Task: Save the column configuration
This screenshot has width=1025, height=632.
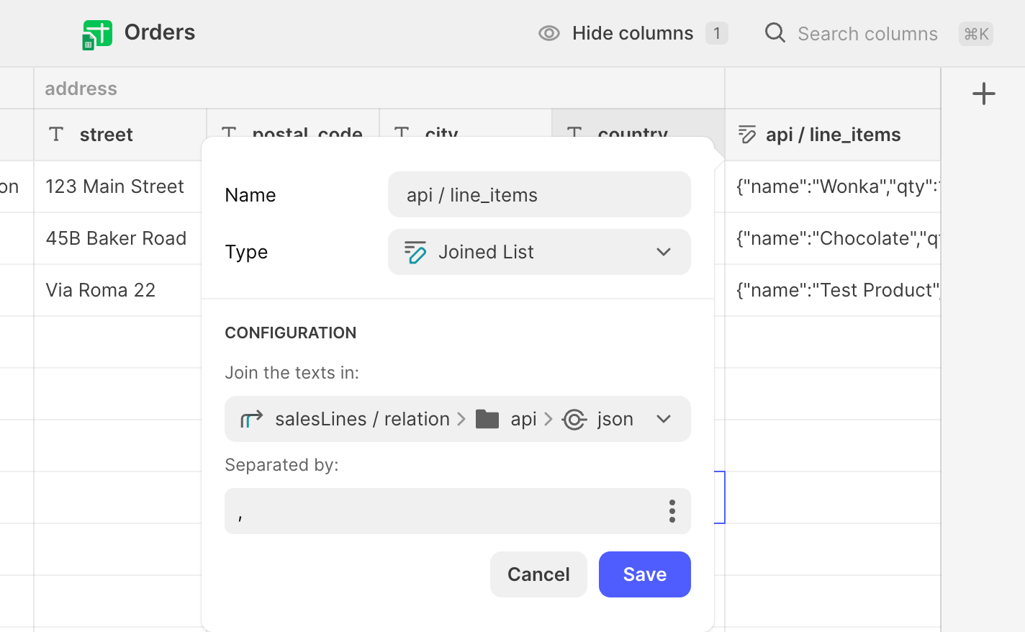Action: pyautogui.click(x=645, y=574)
